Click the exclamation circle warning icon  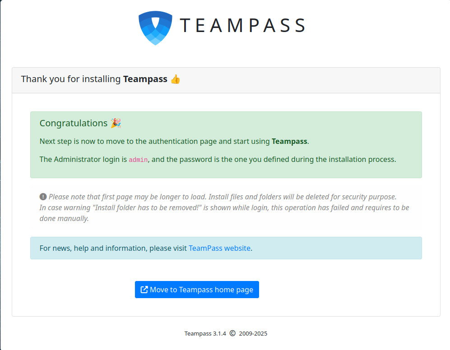click(43, 197)
